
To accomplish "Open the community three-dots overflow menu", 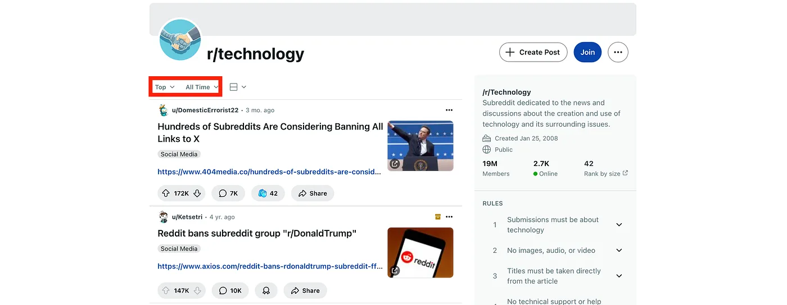I will coord(618,52).
